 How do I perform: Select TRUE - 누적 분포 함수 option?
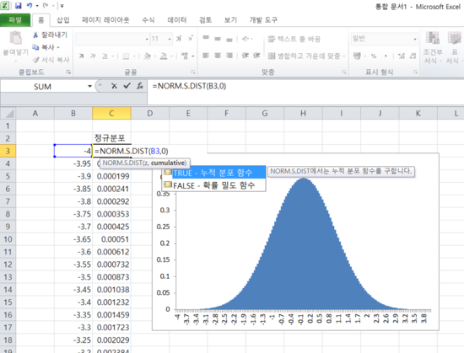(213, 173)
